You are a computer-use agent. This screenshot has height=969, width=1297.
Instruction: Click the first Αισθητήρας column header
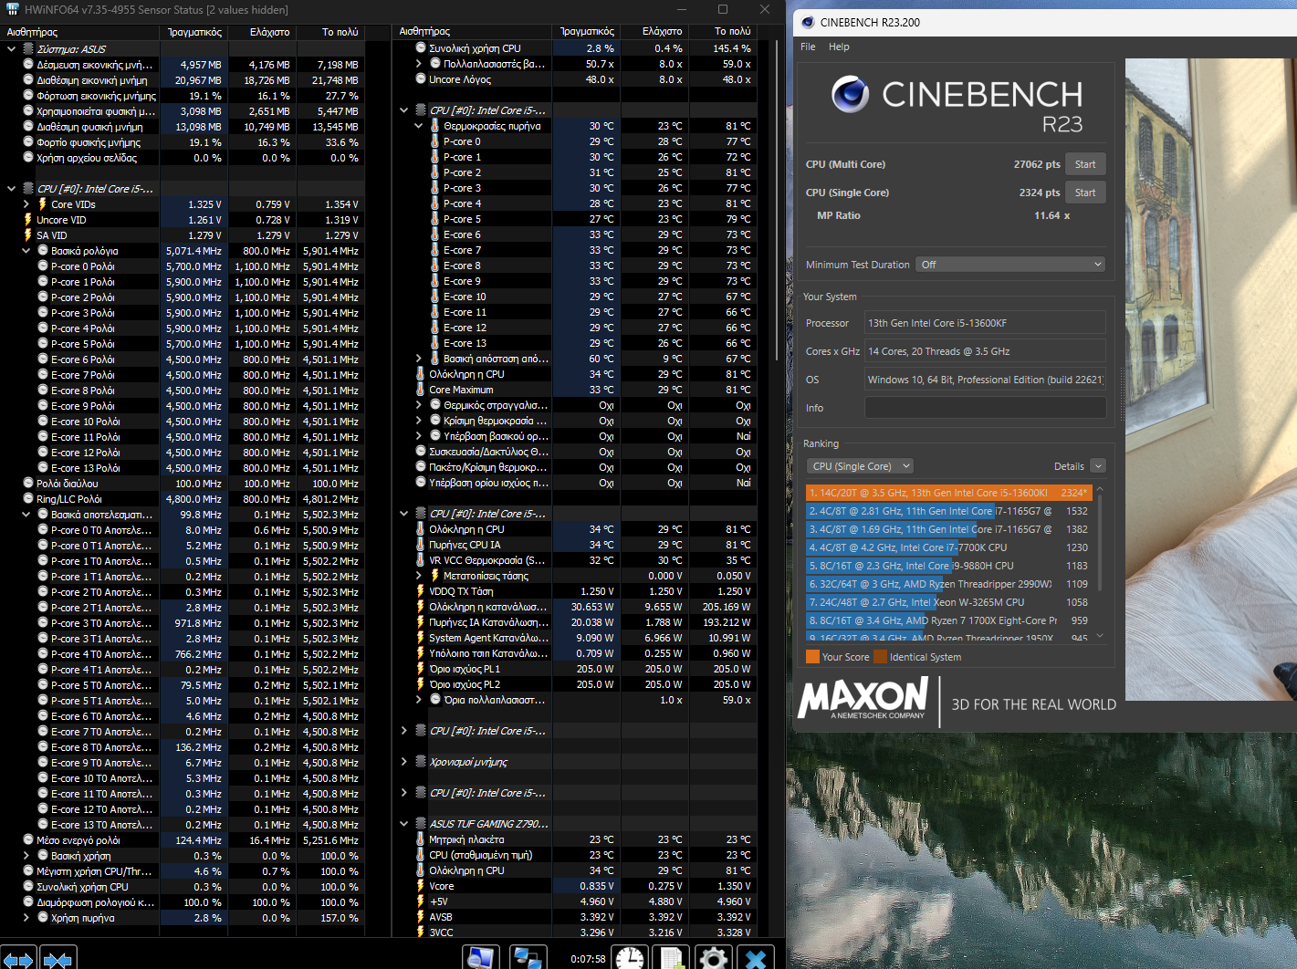pos(80,32)
